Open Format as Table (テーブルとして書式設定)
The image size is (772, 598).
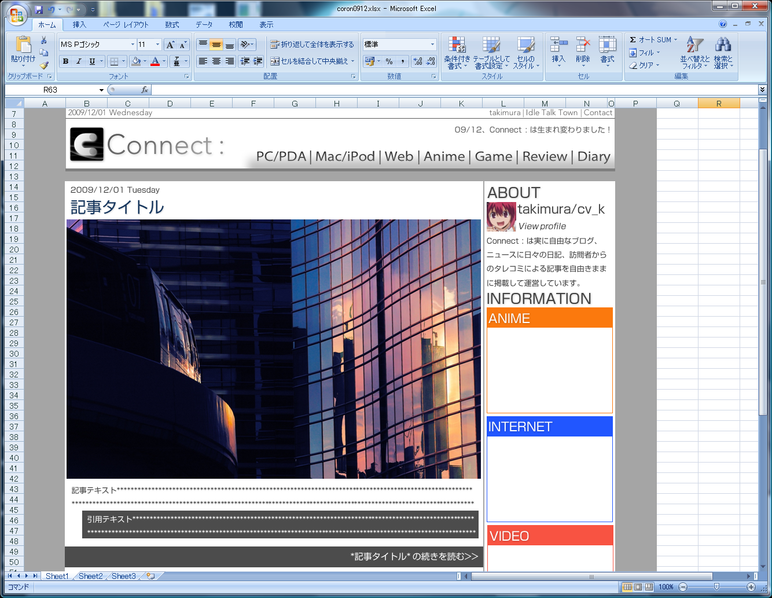[x=491, y=53]
